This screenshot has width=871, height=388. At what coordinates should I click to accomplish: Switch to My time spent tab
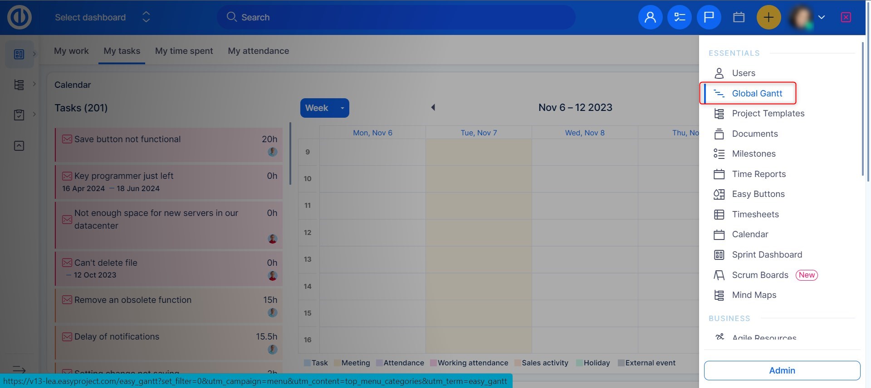point(184,51)
